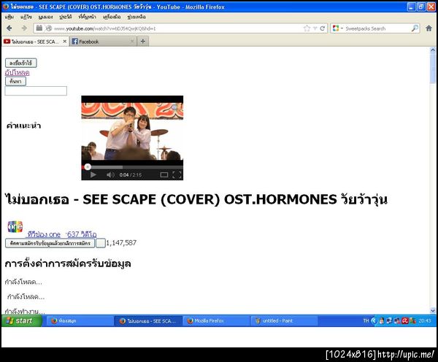Click the video progress bar scrubber
This screenshot has height=362, width=438.
88,167
